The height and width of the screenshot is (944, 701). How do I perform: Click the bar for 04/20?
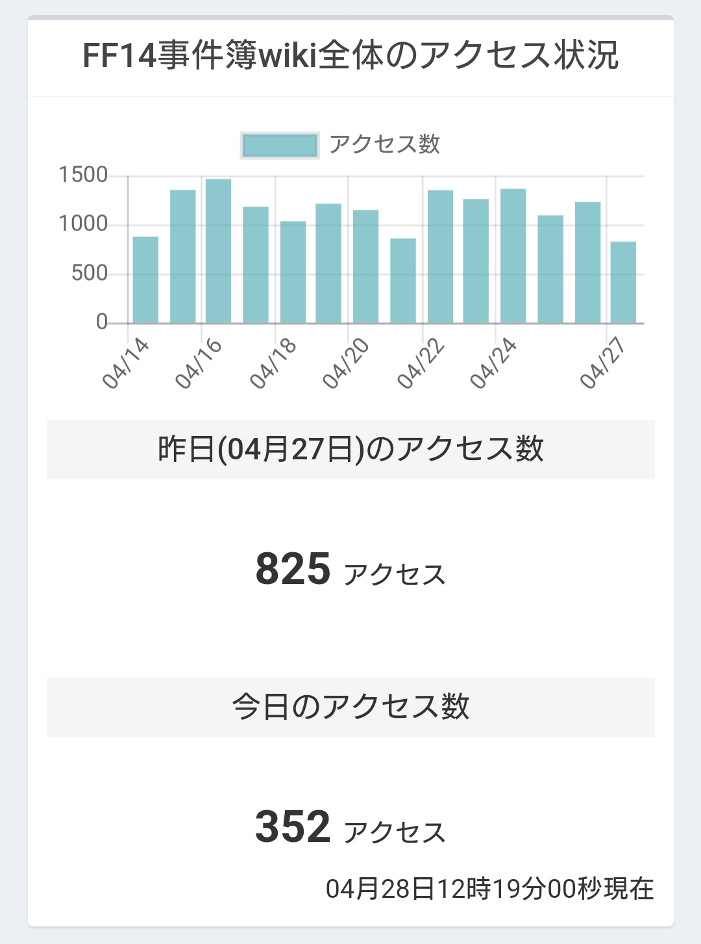pyautogui.click(x=365, y=266)
